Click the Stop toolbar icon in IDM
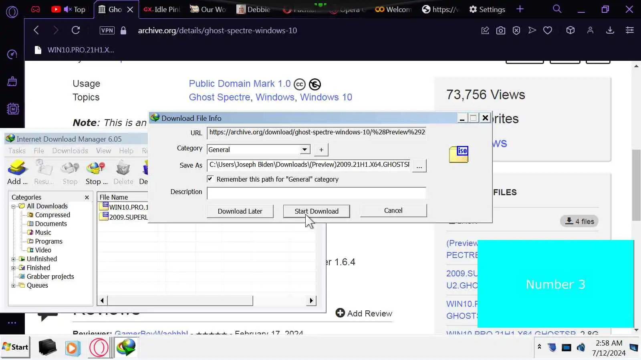 point(70,172)
